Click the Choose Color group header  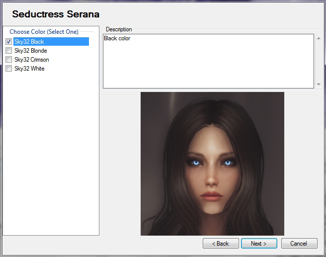(44, 32)
